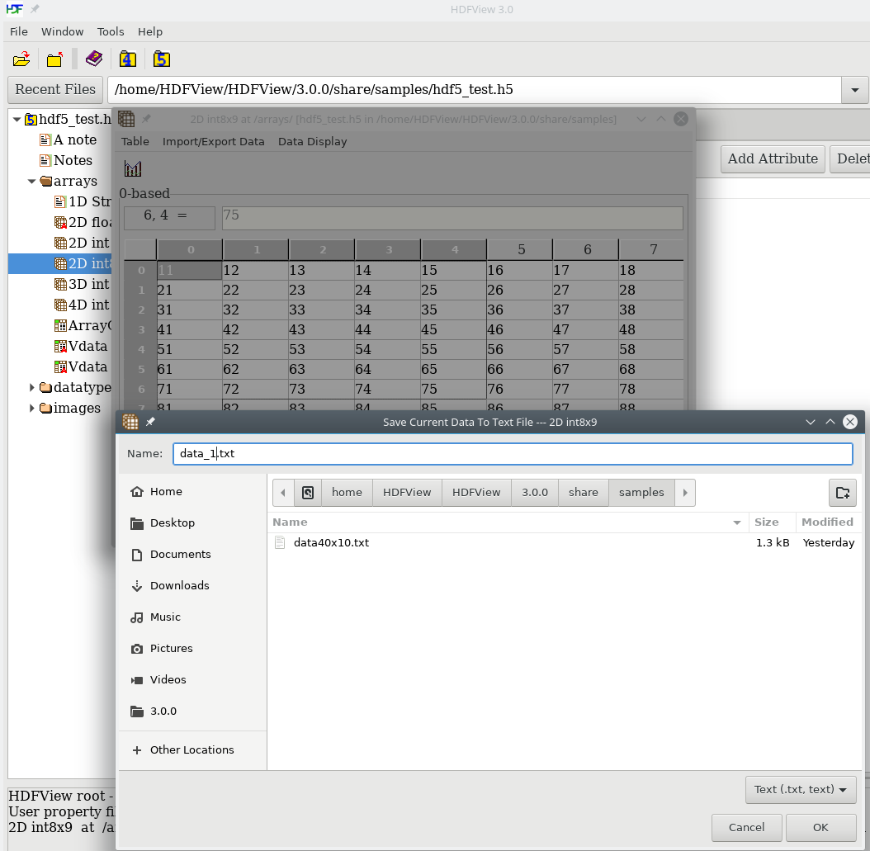
Task: Click the HDF5 library version icon
Action: click(162, 59)
